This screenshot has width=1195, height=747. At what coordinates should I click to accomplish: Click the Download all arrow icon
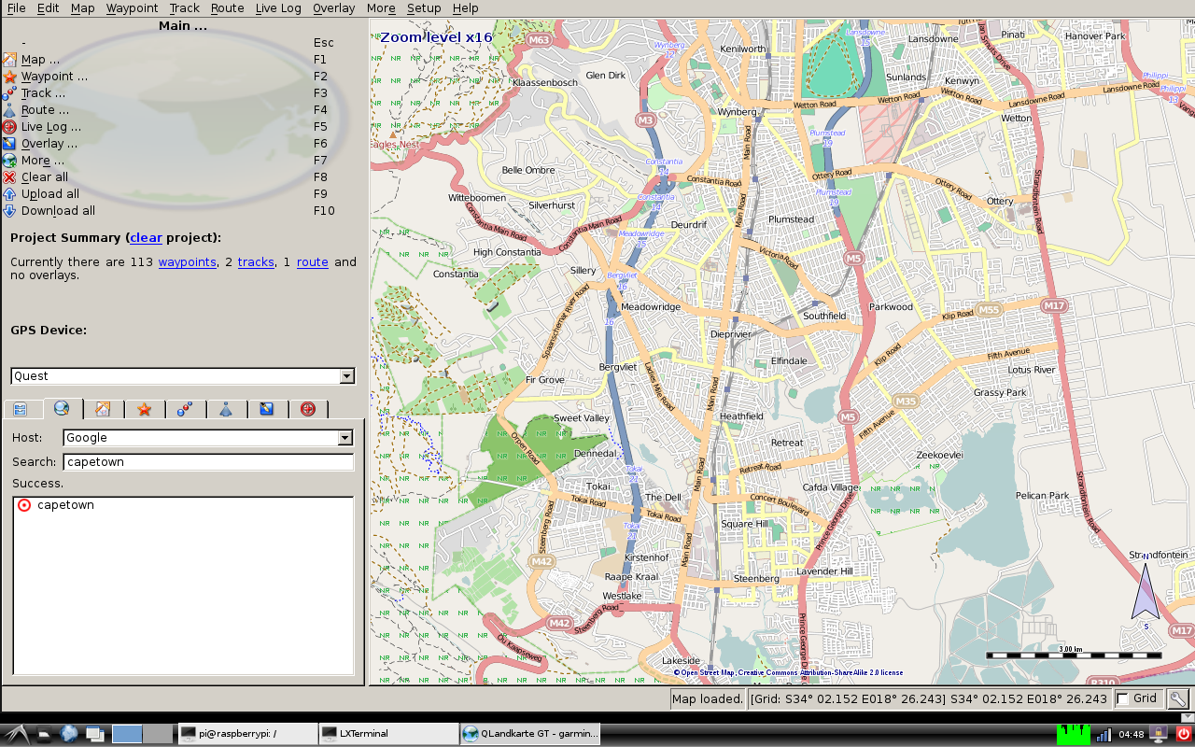click(9, 211)
